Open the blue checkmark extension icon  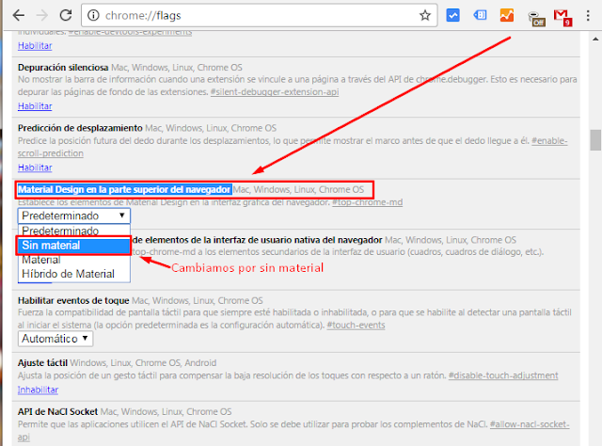coord(453,15)
